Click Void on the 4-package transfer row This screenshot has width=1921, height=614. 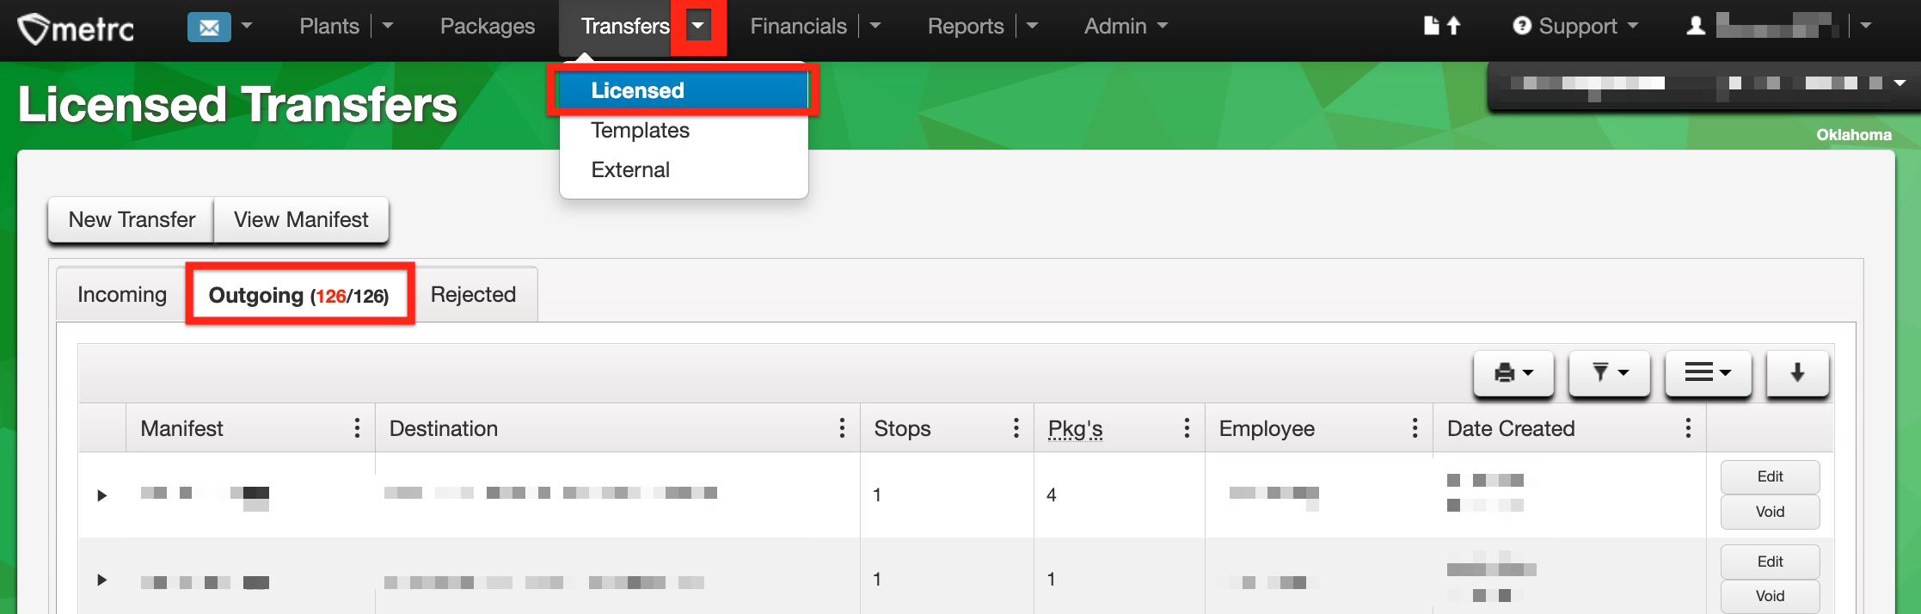pos(1770,512)
